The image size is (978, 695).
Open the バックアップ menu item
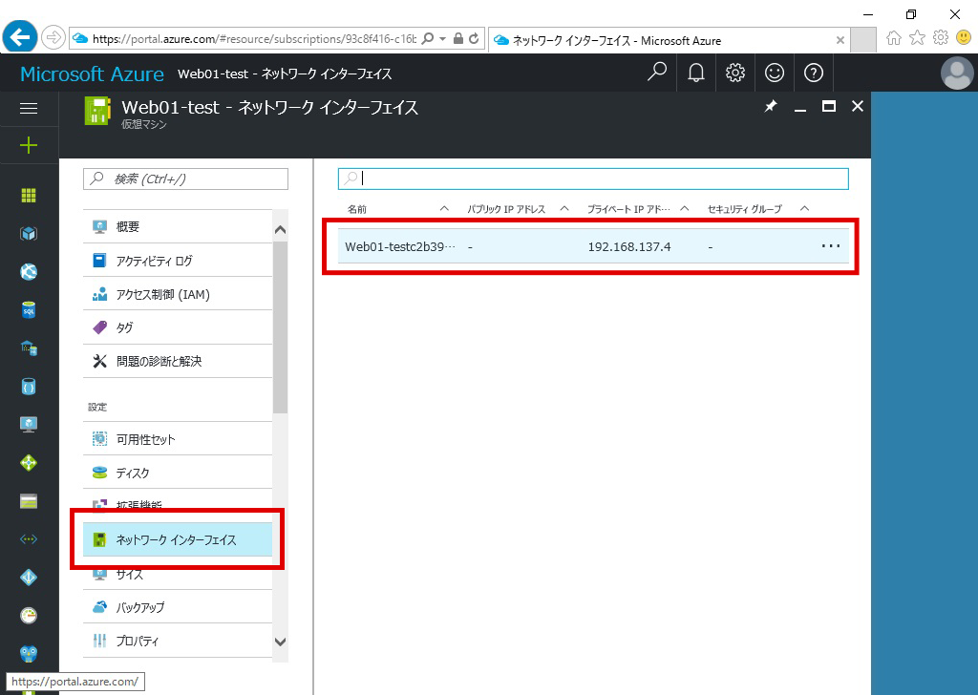pos(178,607)
